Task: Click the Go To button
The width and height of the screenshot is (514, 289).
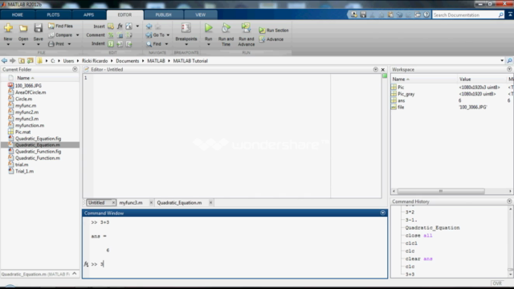Action: pyautogui.click(x=156, y=35)
